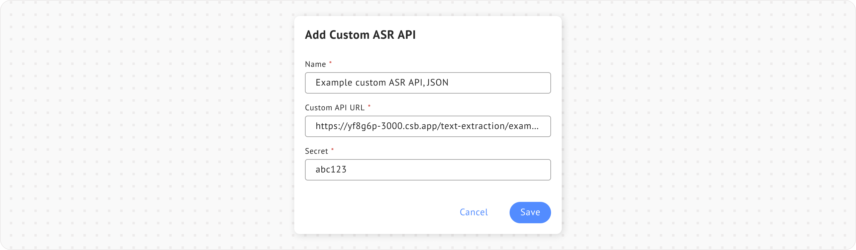Click the dotted backdrop right of the dialog
Image resolution: width=856 pixels, height=250 pixels.
[x=709, y=125]
